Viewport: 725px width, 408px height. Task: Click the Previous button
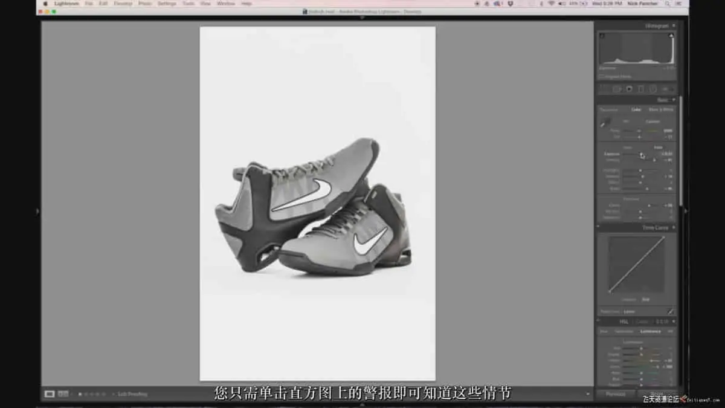[x=616, y=394]
